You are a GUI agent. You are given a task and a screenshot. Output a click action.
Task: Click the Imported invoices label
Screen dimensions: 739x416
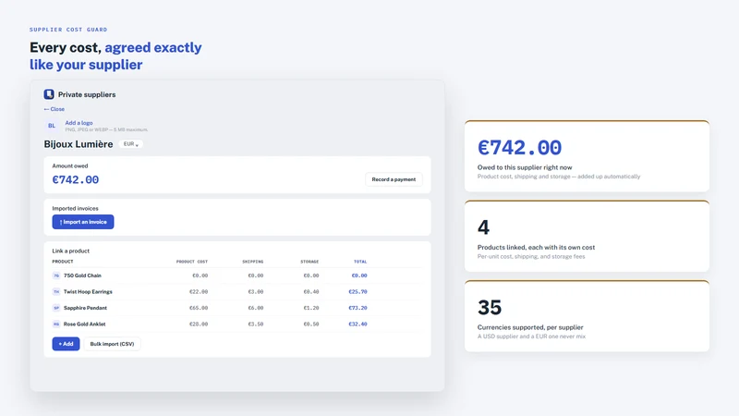click(75, 209)
